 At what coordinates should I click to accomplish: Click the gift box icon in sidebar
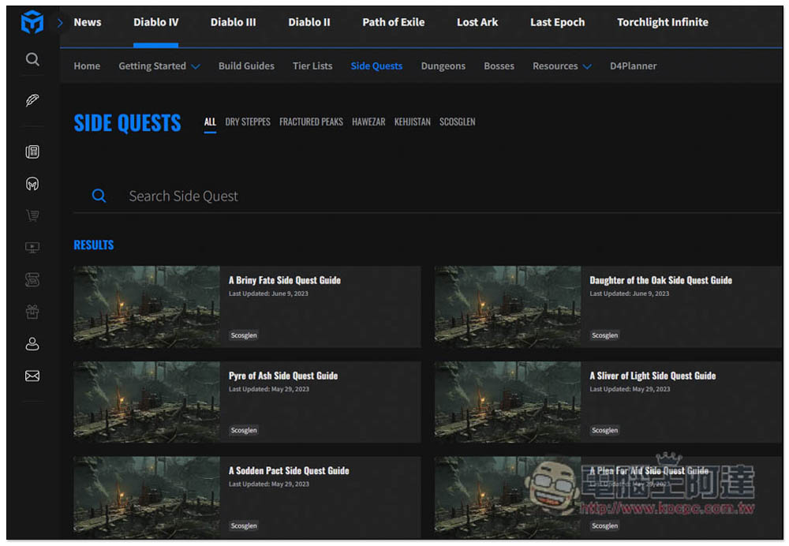32,312
